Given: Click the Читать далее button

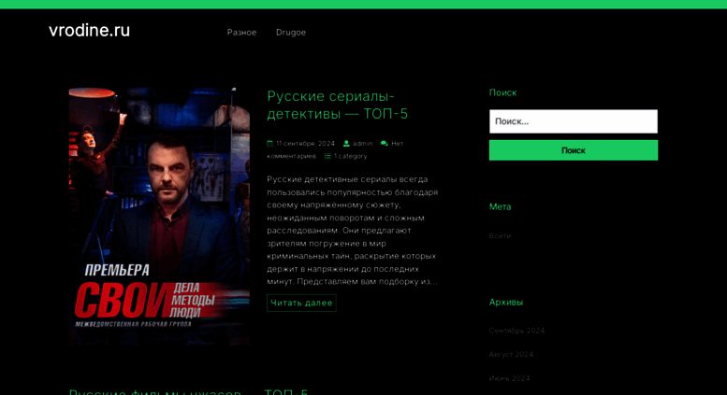Looking at the screenshot, I should 301,303.
